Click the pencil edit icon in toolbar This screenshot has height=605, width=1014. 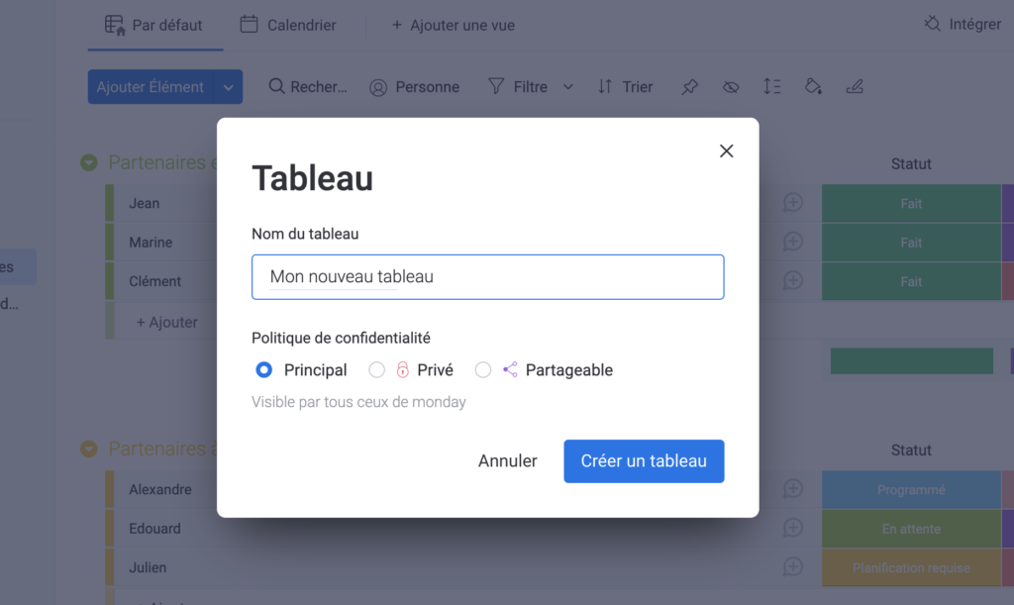(855, 86)
